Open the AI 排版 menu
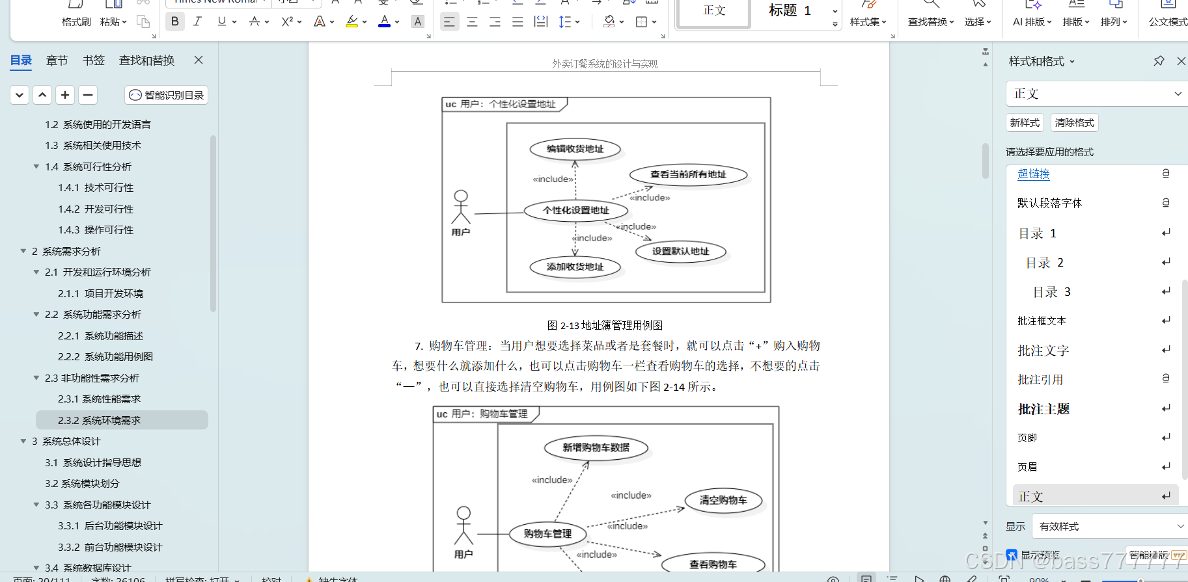The width and height of the screenshot is (1188, 582). [x=1033, y=21]
